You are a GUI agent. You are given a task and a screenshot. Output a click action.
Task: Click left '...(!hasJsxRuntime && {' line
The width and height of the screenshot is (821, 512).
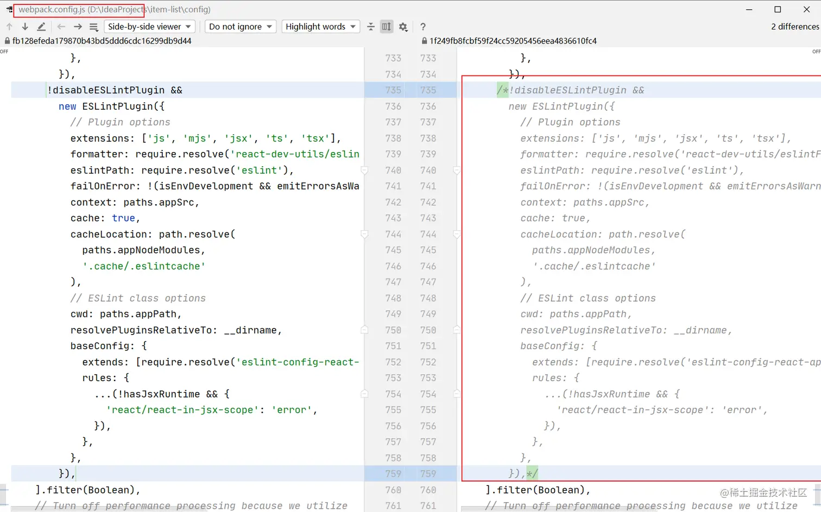[x=161, y=394]
